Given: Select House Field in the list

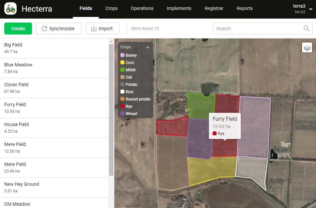Looking at the screenshot, I should tap(54, 128).
